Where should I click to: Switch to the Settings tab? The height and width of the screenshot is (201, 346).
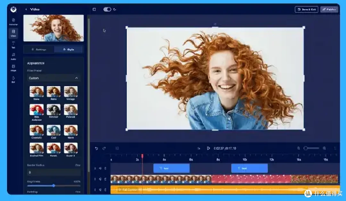click(x=39, y=49)
